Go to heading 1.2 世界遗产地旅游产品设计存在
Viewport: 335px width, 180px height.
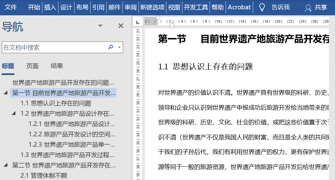pyautogui.click(x=67, y=113)
